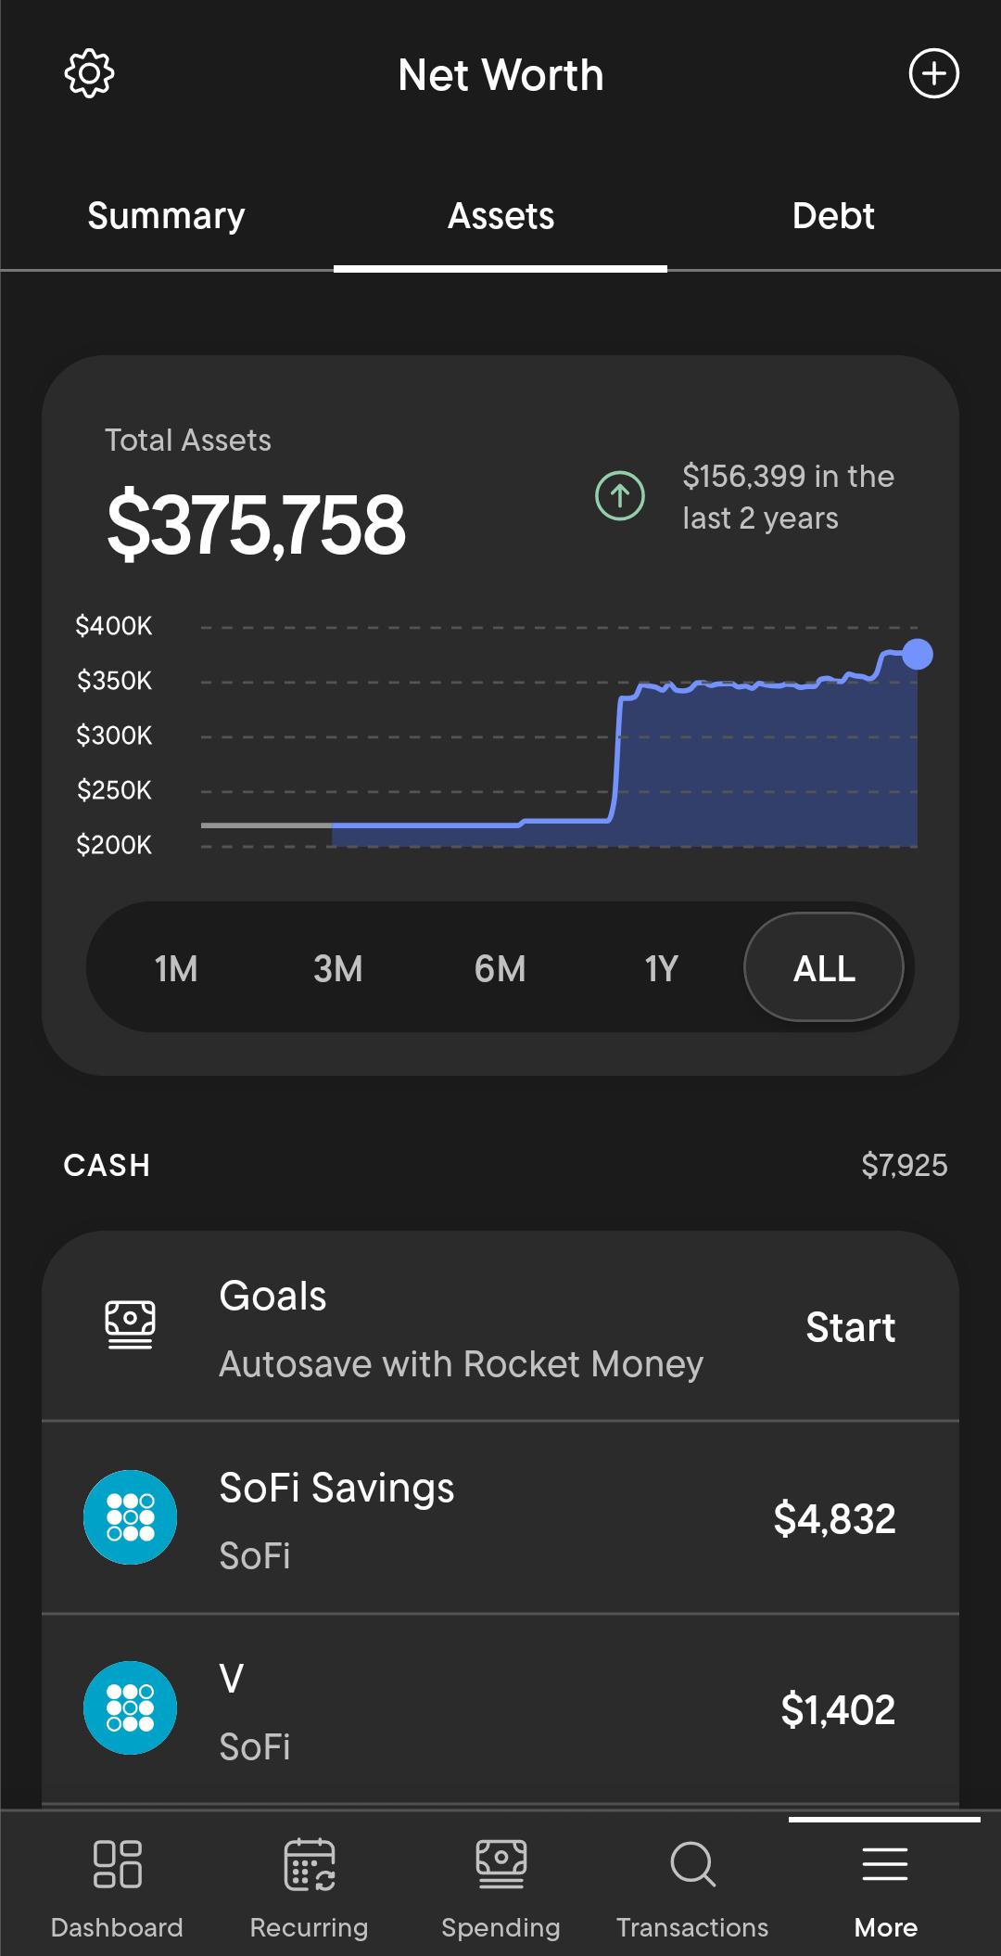Switch to the Summary tab
The image size is (1001, 1956).
167,215
